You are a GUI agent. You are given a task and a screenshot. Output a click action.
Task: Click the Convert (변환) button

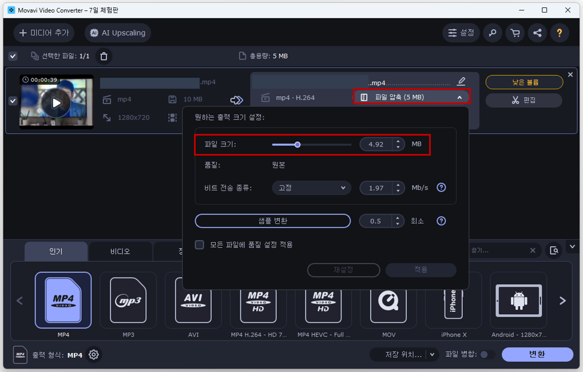point(537,354)
